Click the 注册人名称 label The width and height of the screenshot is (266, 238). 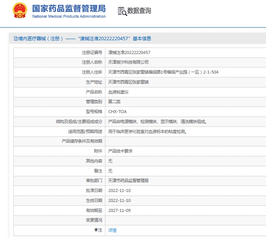[x=92, y=62]
